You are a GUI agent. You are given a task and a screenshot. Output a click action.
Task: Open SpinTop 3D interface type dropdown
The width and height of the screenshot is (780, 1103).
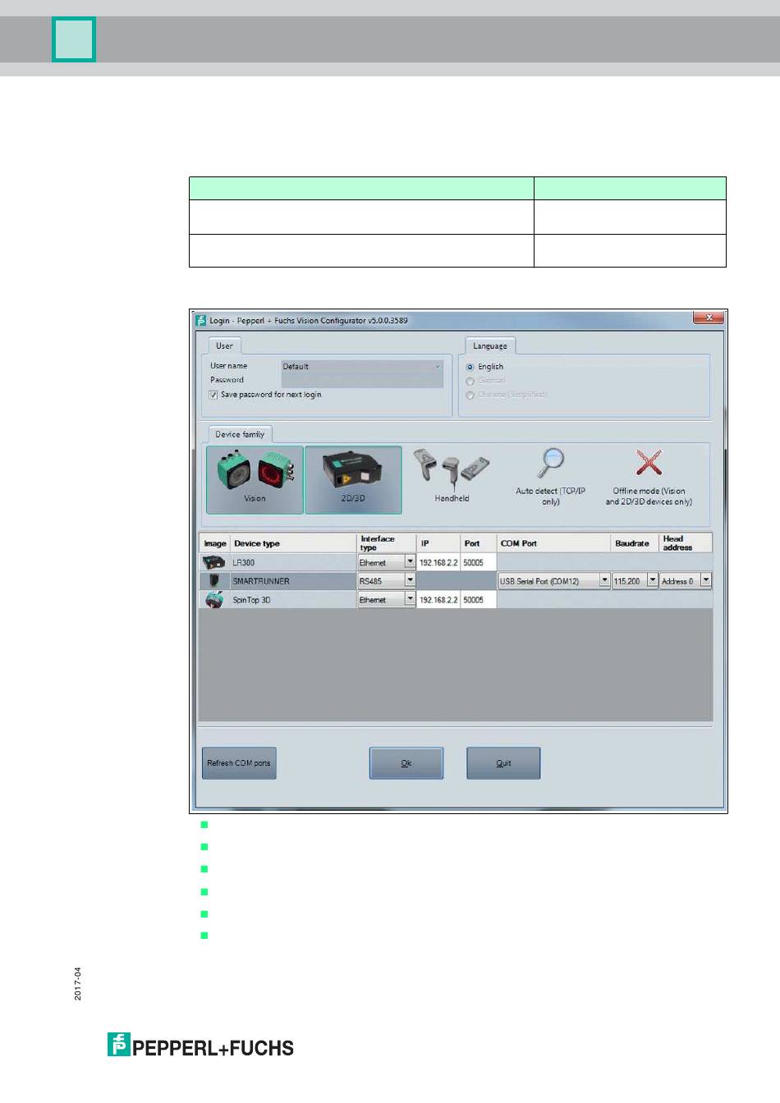[410, 600]
